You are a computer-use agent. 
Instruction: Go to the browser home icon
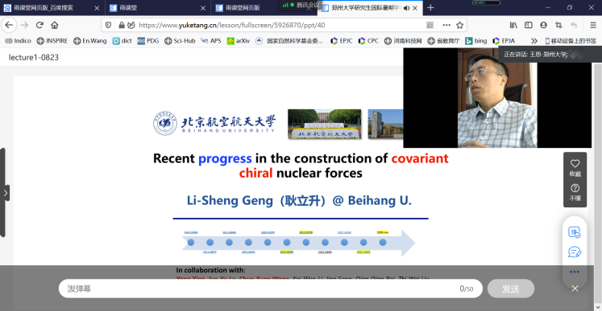click(55, 25)
